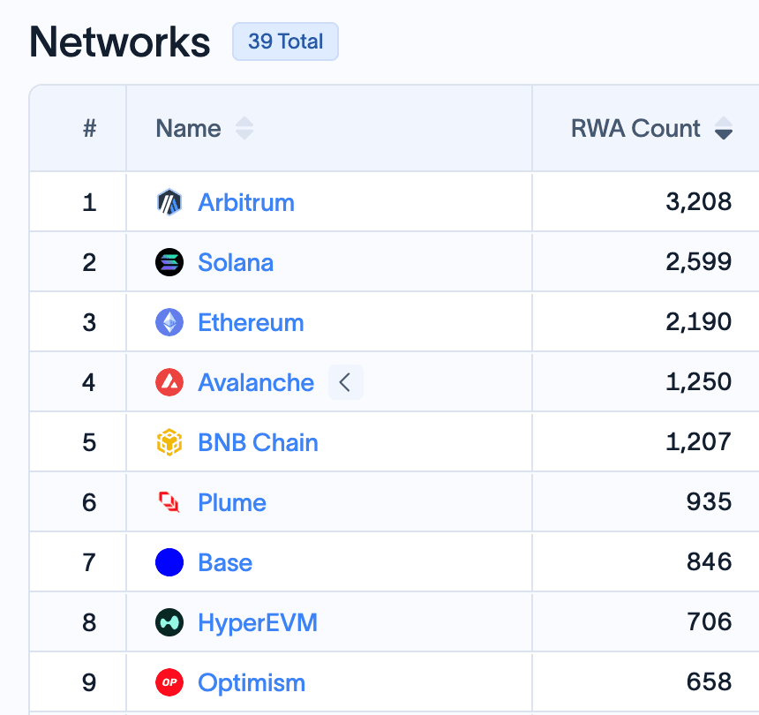The height and width of the screenshot is (715, 759).
Task: Select the RWA count value 1,250
Action: 698,382
